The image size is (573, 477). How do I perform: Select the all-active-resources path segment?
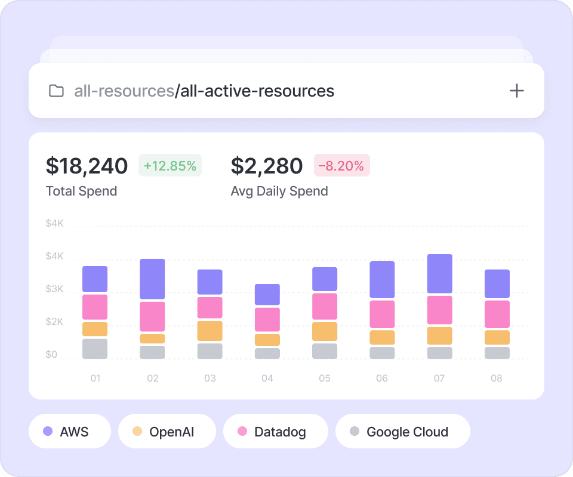[x=256, y=91]
